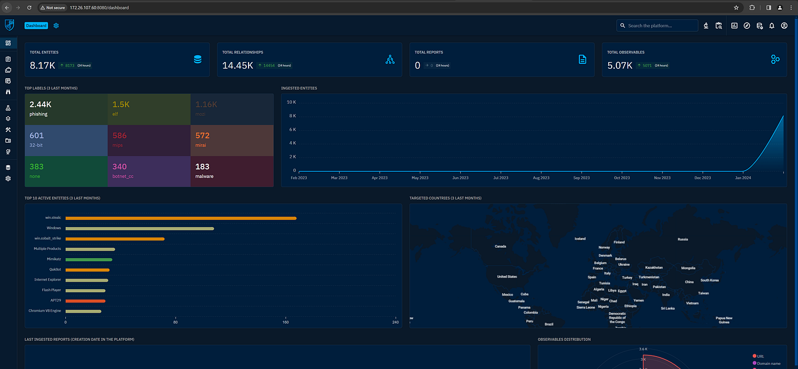
Task: Click the compass icon in the top bar
Action: point(746,26)
